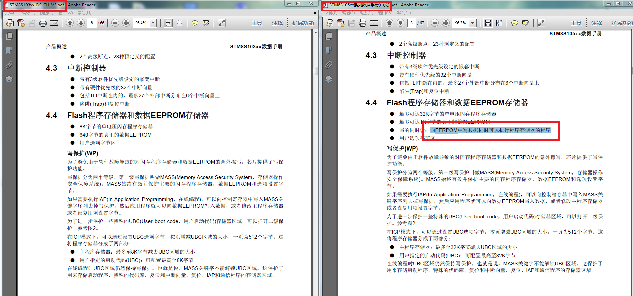
Task: Open 工具 pane in STM8S103 window
Action: tap(257, 23)
